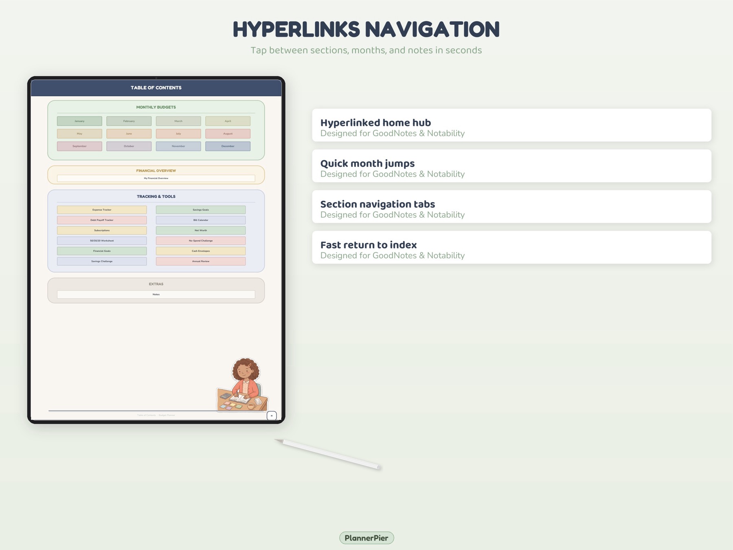Image resolution: width=733 pixels, height=550 pixels.
Task: Open the 50/30/20 Worksheet
Action: click(x=101, y=240)
